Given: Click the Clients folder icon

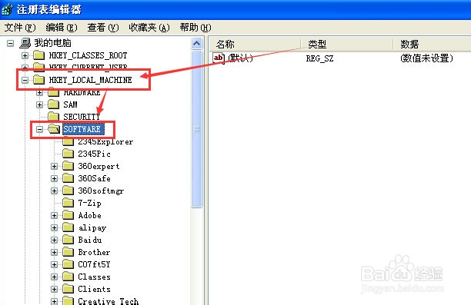Looking at the screenshot, I should (68, 289).
